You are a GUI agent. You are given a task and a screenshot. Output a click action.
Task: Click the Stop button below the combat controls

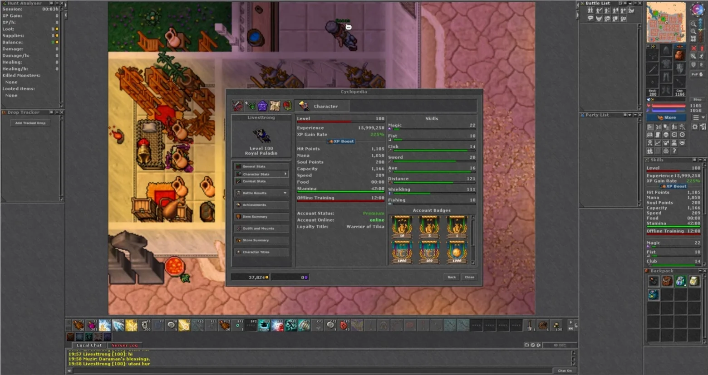click(x=697, y=99)
